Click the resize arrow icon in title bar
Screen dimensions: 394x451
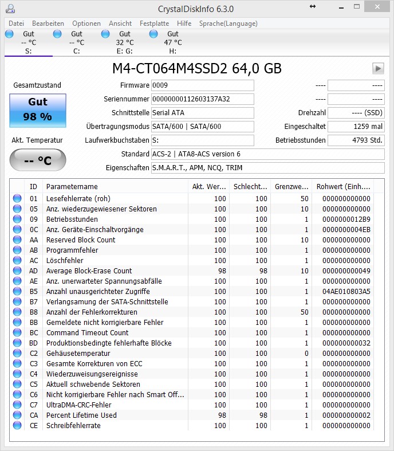click(x=313, y=6)
